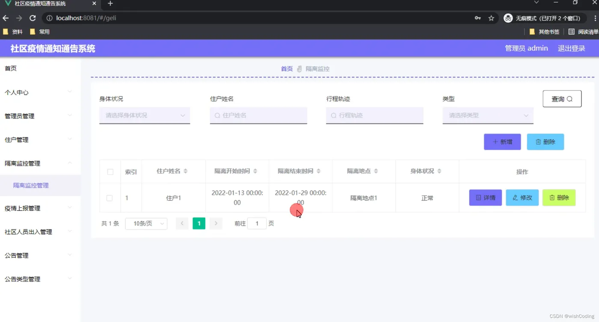Viewport: 599px width, 322px height.
Task: Click the 查询 search button
Action: tap(562, 99)
